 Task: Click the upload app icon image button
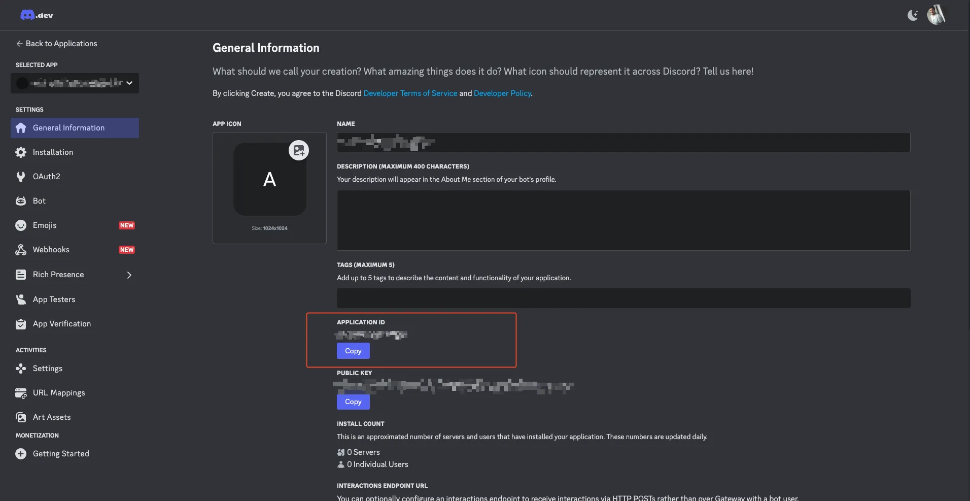(x=299, y=150)
